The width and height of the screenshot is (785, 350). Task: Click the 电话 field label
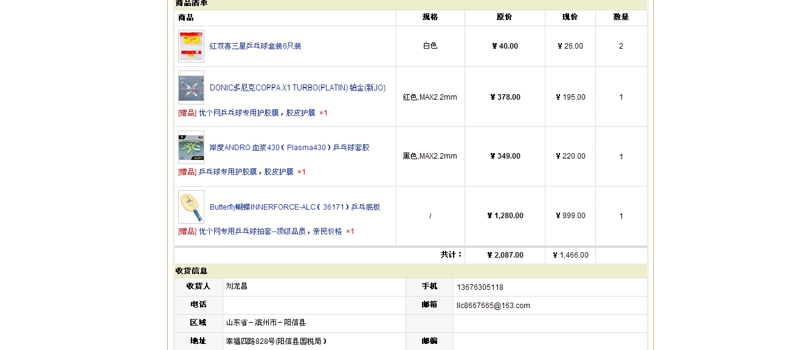[198, 304]
